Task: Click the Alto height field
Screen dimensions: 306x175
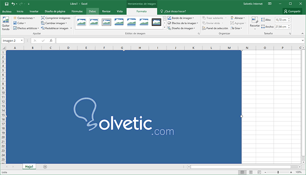Action: tap(281, 20)
